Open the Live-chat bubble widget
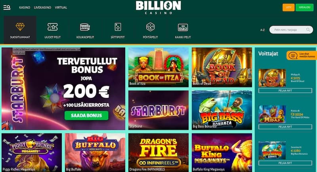 pyautogui.click(x=302, y=55)
